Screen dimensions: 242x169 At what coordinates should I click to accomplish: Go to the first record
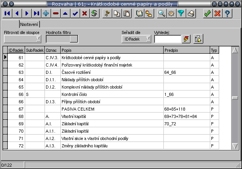click(x=8, y=13)
